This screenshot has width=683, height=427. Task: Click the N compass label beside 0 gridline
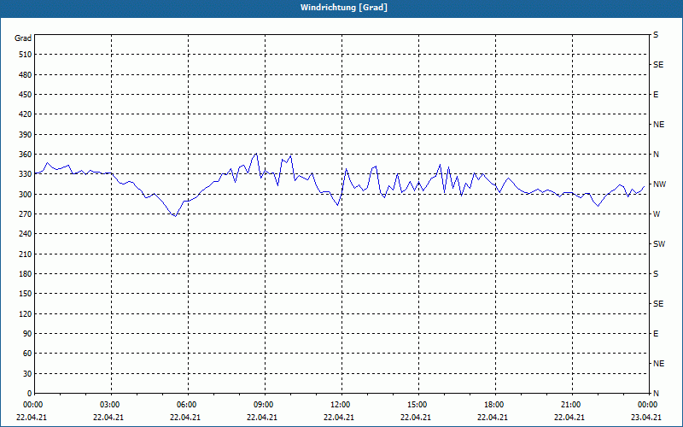(x=657, y=394)
